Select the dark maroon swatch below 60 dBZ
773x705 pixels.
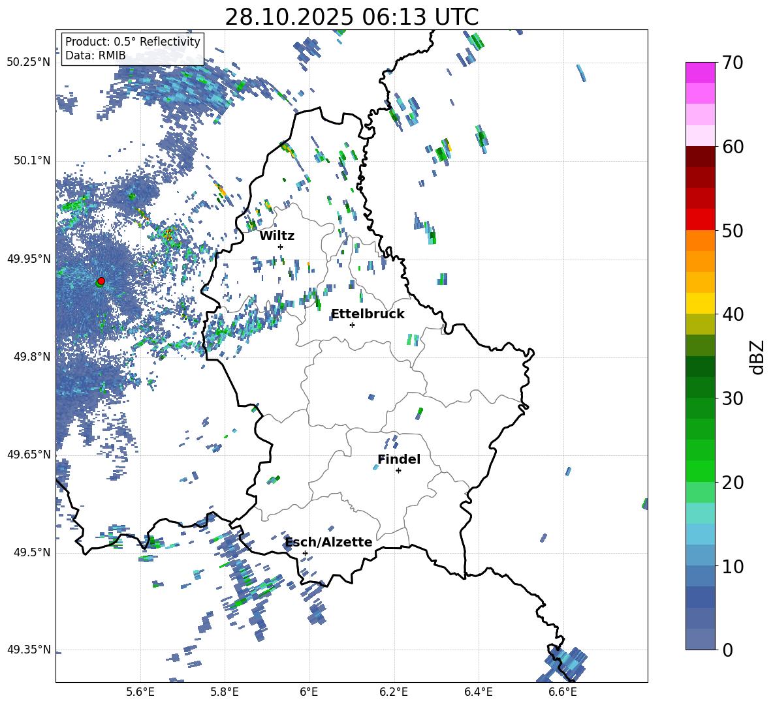(701, 157)
